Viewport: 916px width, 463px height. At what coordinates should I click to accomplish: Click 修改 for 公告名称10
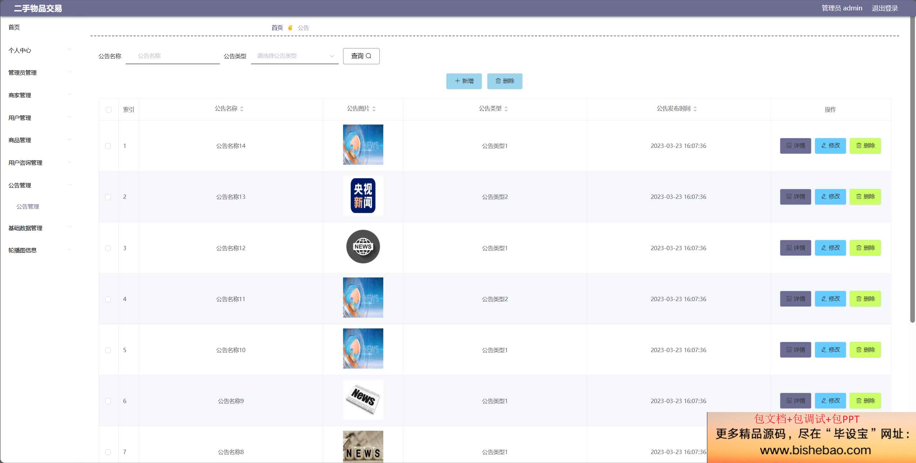[830, 350]
